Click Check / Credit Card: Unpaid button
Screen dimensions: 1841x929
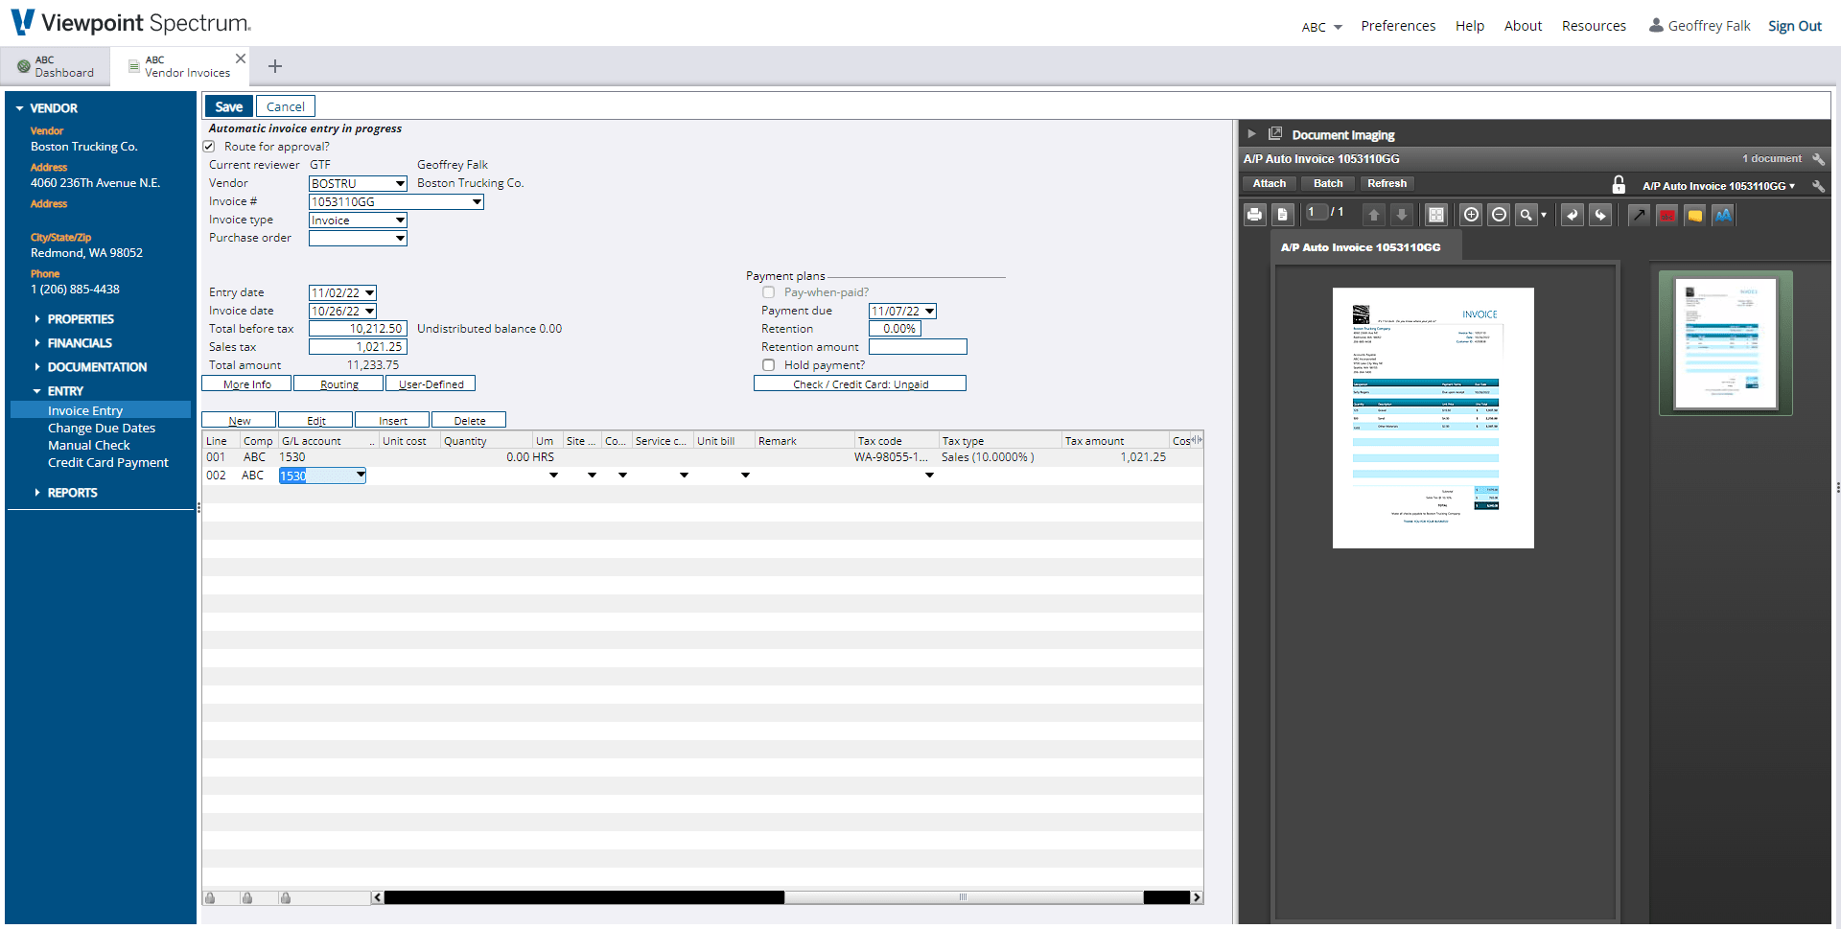point(860,383)
